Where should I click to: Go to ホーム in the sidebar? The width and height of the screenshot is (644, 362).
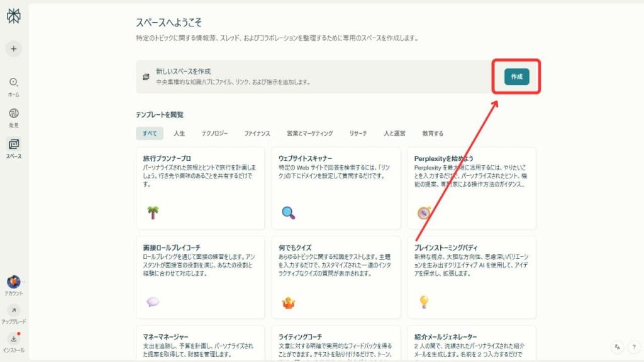(14, 87)
